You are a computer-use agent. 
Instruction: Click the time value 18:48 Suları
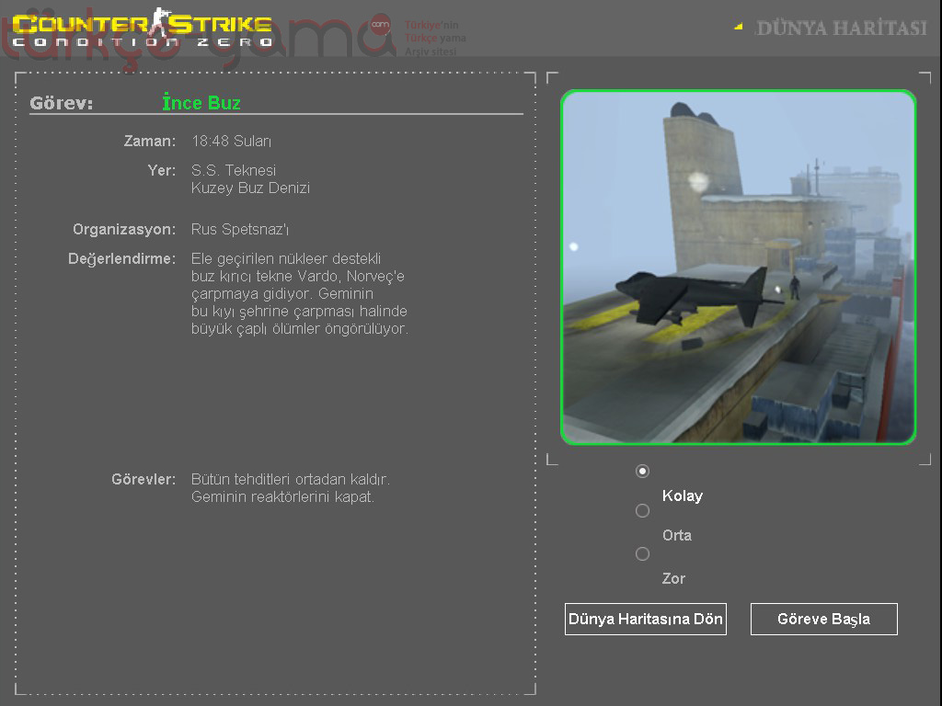[x=231, y=141]
